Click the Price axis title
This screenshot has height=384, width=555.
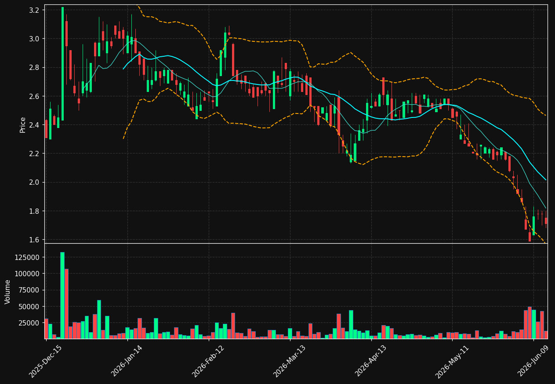(23, 124)
